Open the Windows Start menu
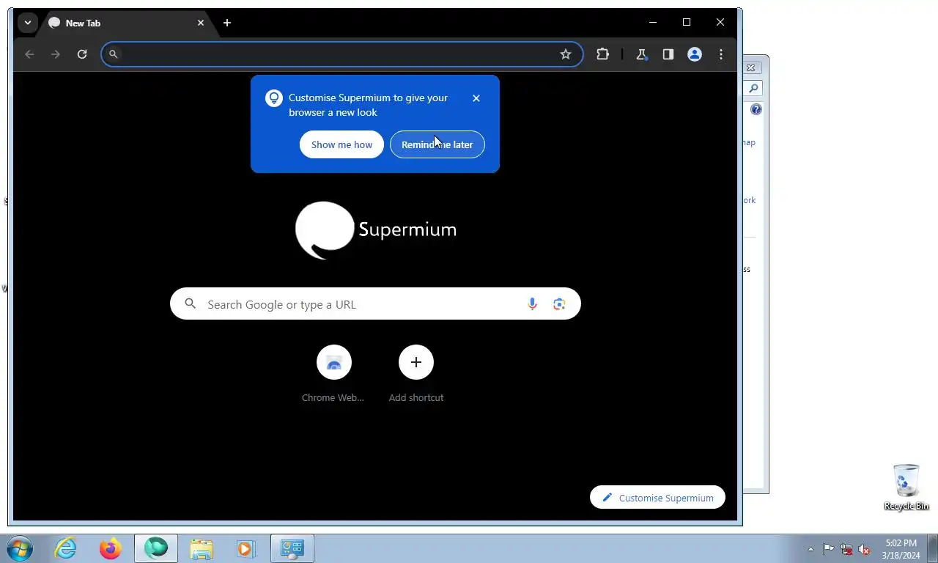The height and width of the screenshot is (563, 938). (20, 548)
